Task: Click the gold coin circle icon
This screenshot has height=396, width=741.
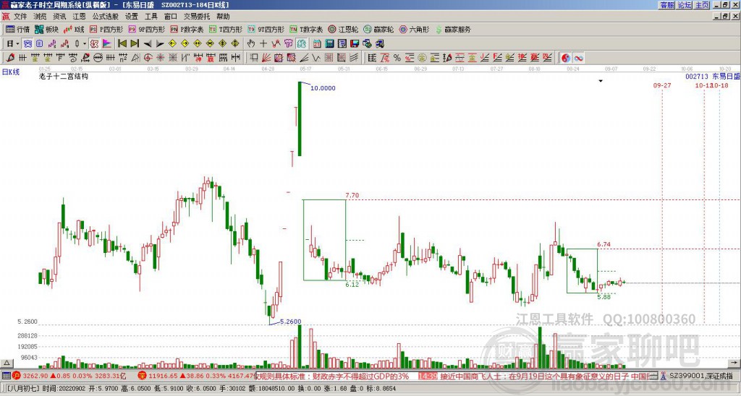Action: click(x=422, y=58)
